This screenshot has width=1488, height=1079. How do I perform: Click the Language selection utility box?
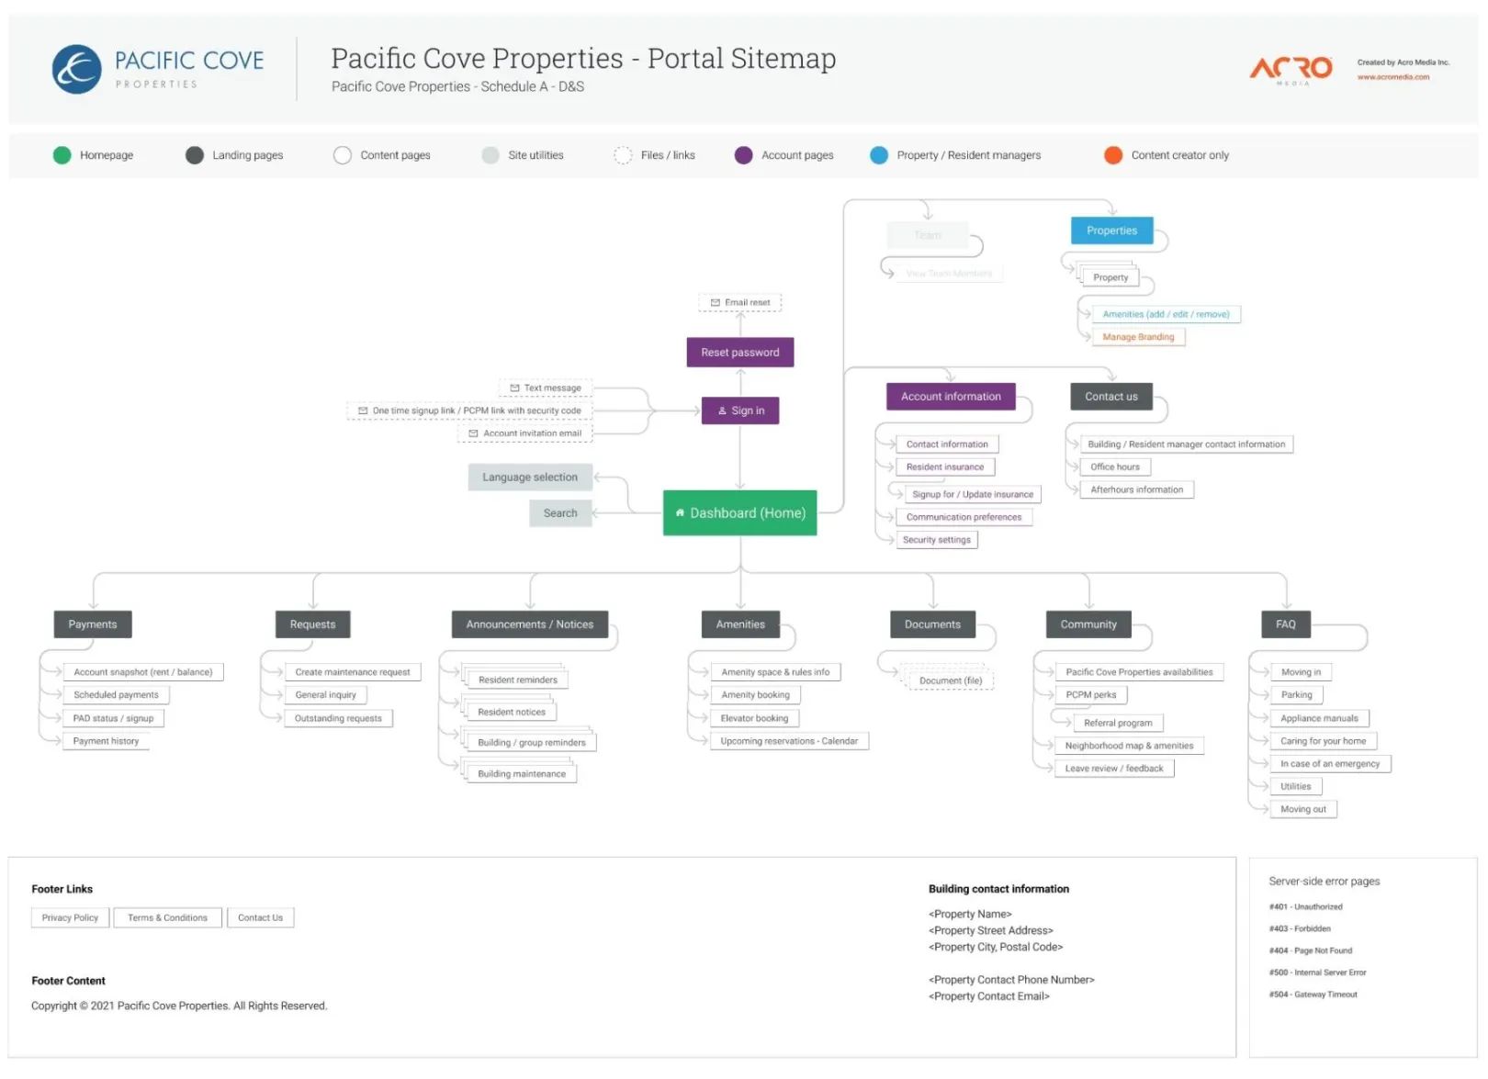click(530, 478)
